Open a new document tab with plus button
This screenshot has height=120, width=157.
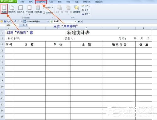tap(79, 22)
